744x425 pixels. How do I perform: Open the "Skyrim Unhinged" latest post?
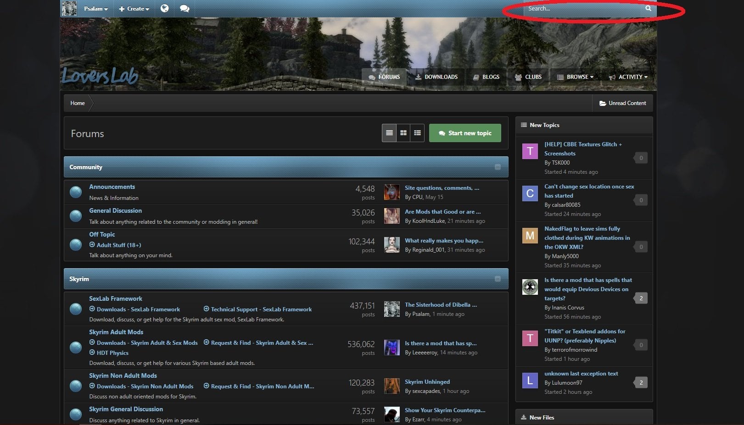pyautogui.click(x=427, y=382)
